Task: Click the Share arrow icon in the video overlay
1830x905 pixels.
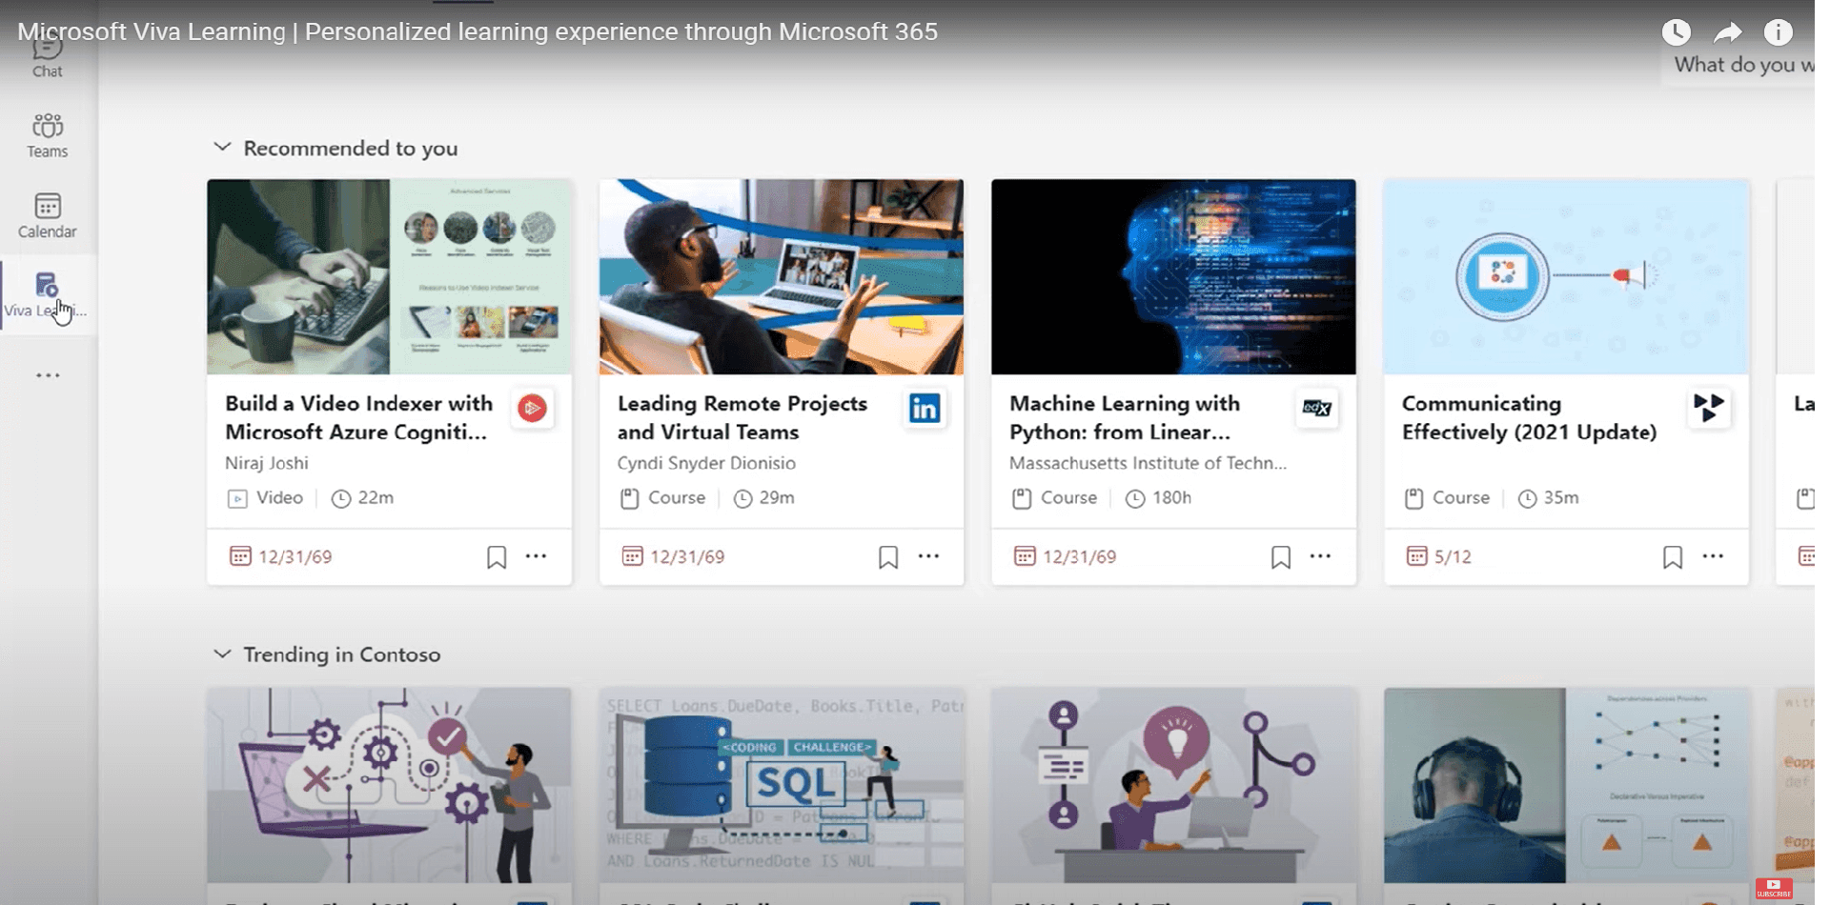Action: [x=1726, y=31]
